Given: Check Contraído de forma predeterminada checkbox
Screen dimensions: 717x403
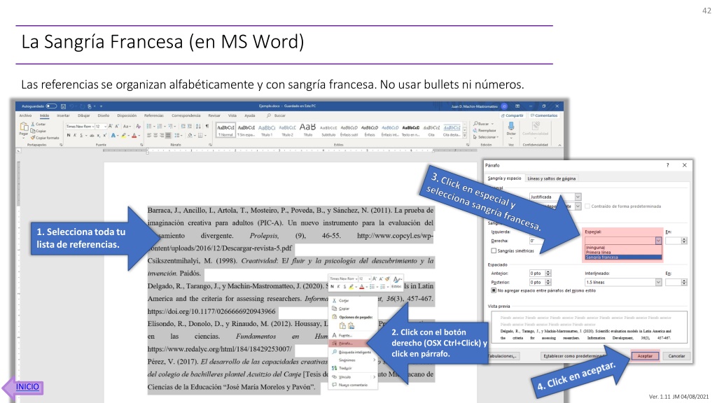Looking at the screenshot, I should tap(587, 206).
